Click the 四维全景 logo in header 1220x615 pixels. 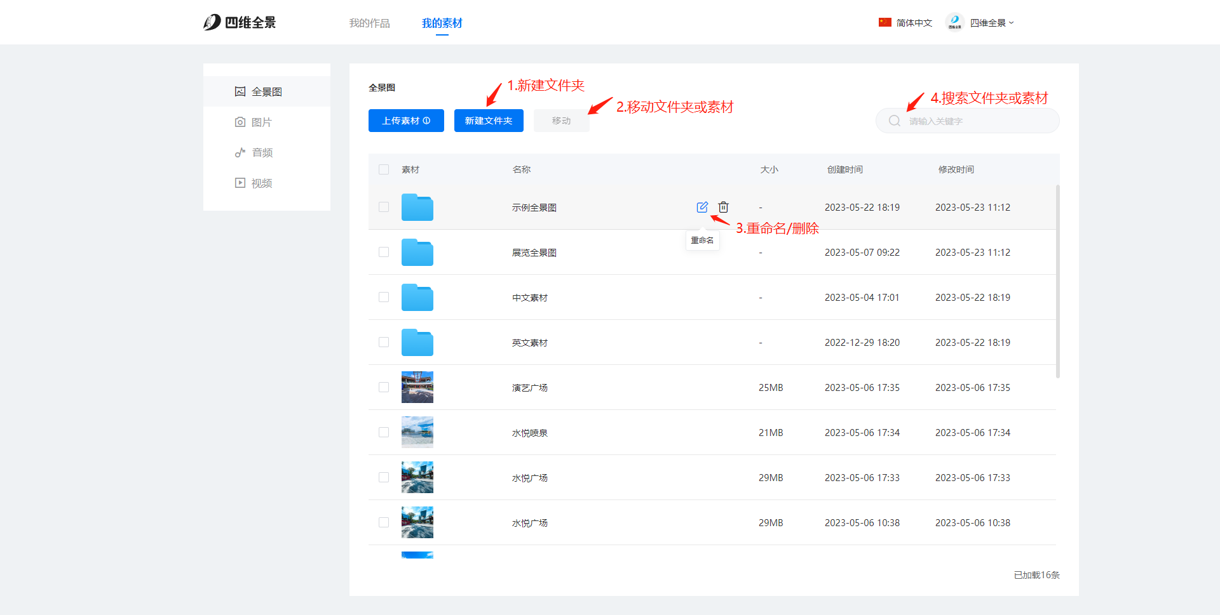[x=240, y=23]
